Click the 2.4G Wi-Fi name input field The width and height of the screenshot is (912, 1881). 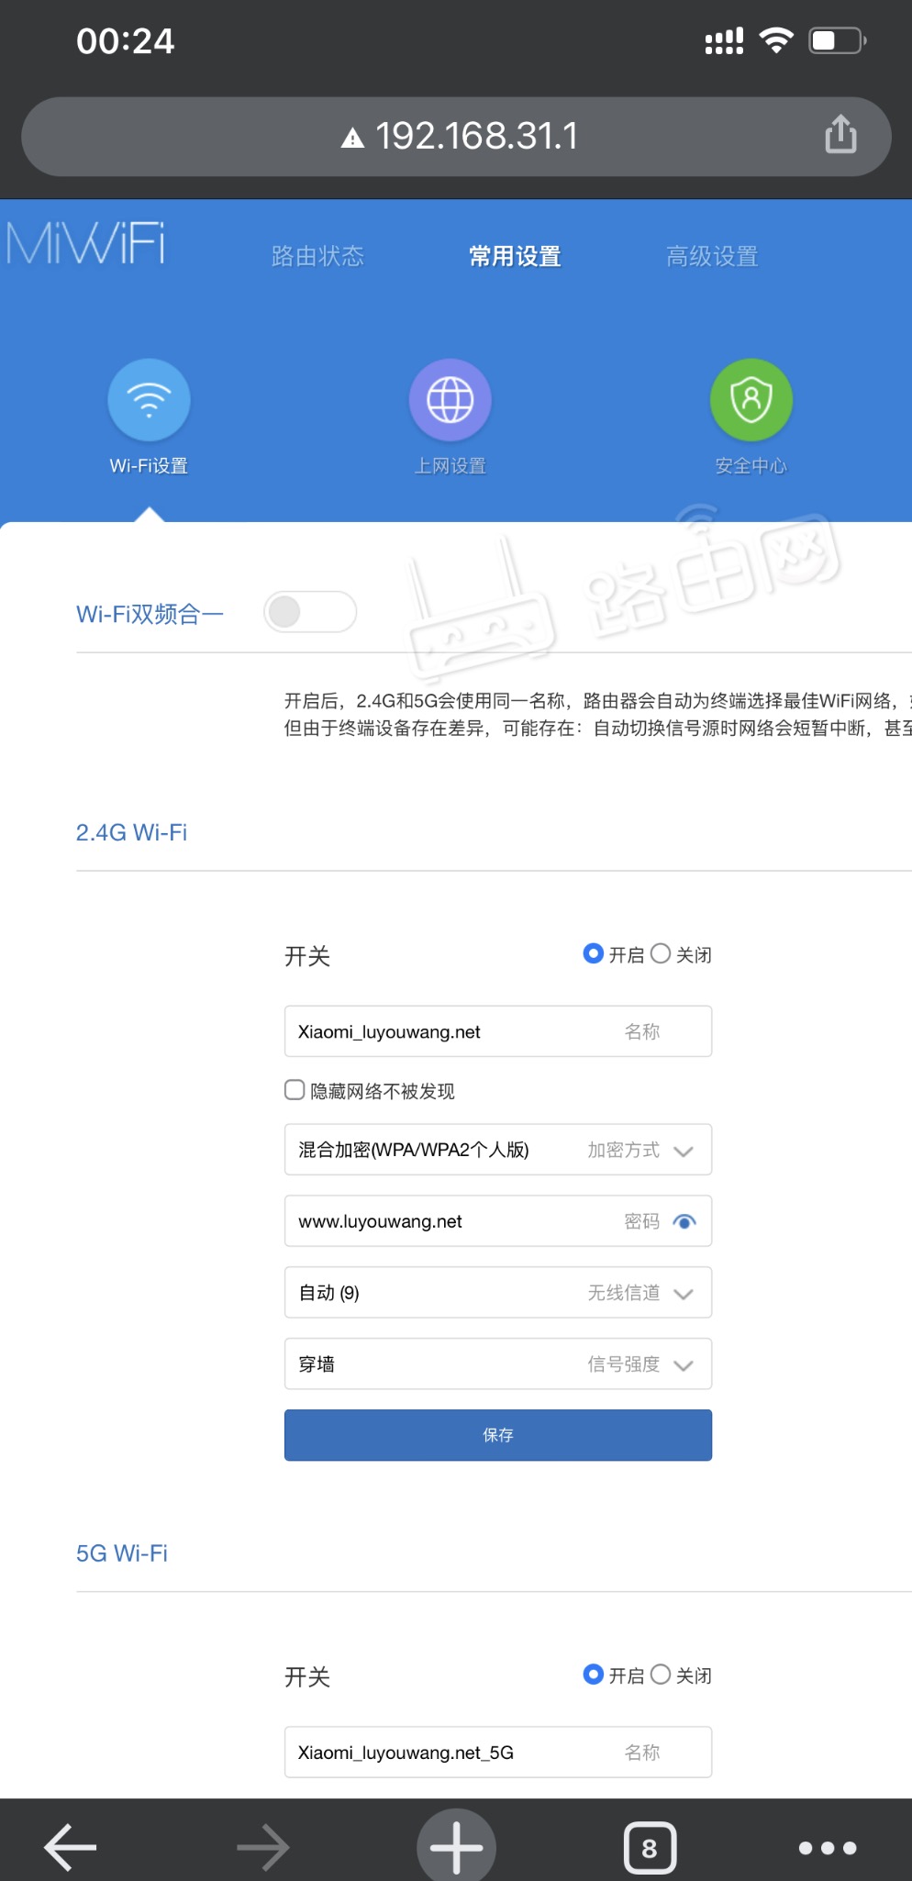coord(450,1032)
